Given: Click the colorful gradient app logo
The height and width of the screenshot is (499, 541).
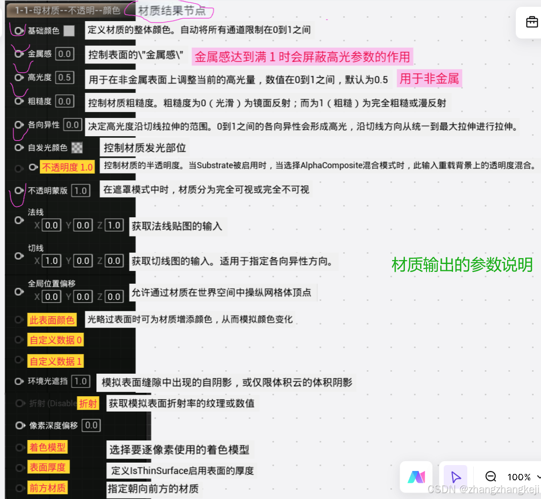Looking at the screenshot, I should click(416, 476).
